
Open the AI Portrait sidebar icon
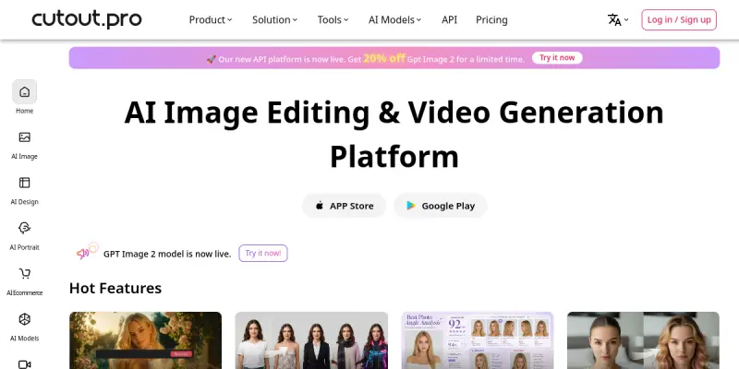pos(25,228)
